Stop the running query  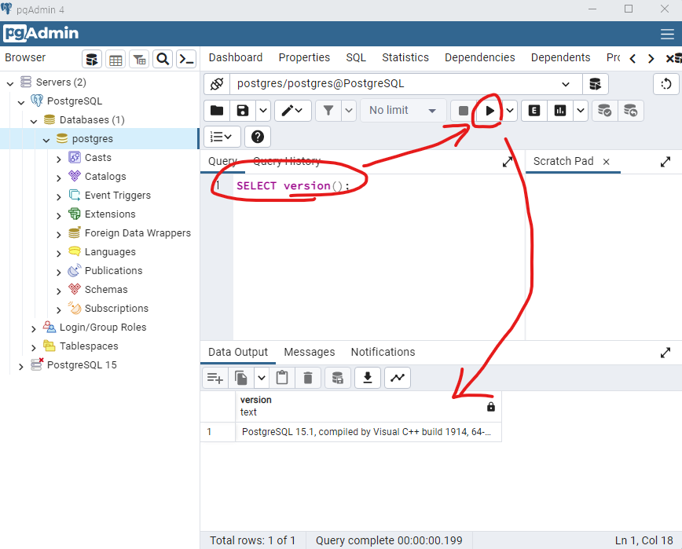coord(464,111)
